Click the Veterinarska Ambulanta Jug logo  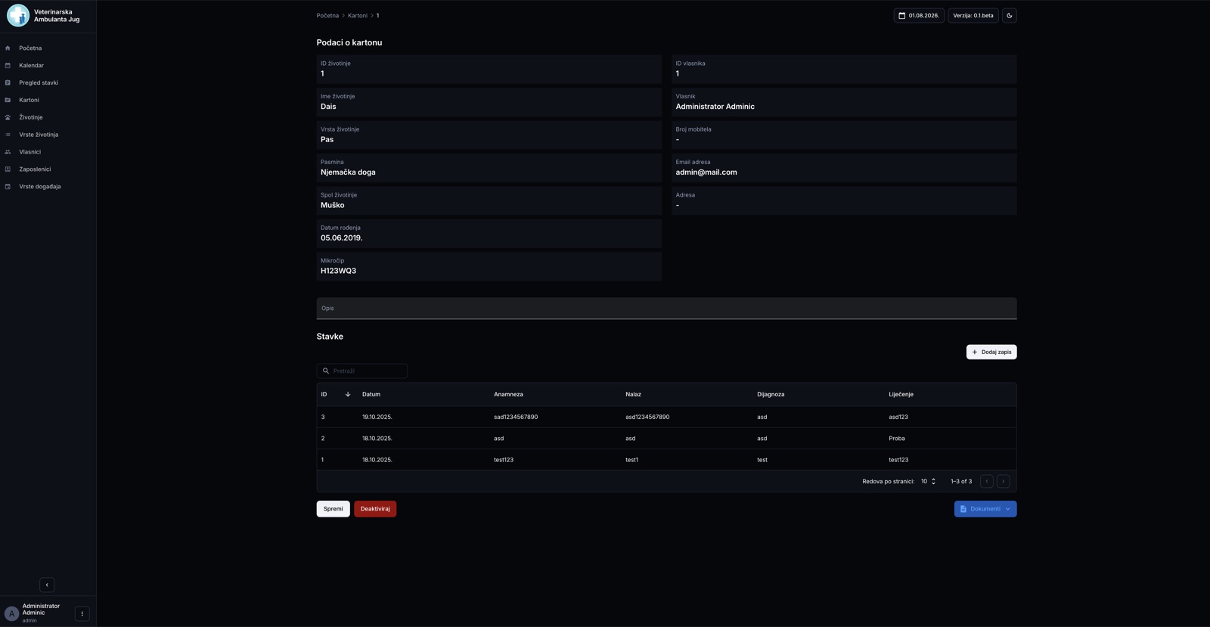(18, 15)
